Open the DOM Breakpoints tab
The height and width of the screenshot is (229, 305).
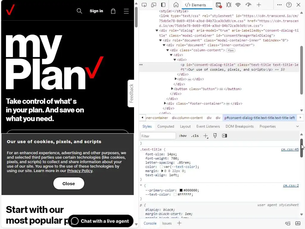click(239, 126)
